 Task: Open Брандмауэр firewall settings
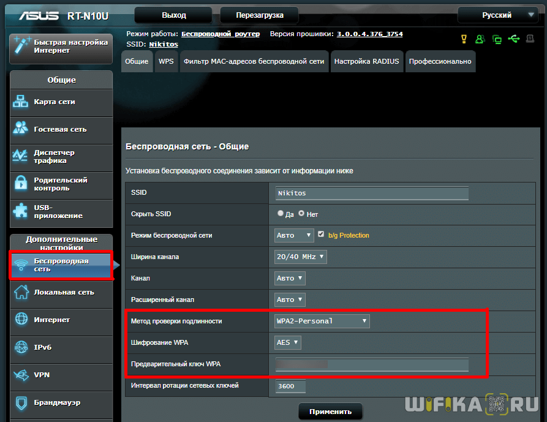tap(61, 402)
